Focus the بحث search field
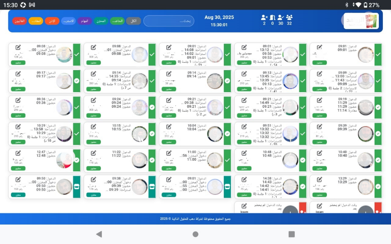 click(x=169, y=21)
